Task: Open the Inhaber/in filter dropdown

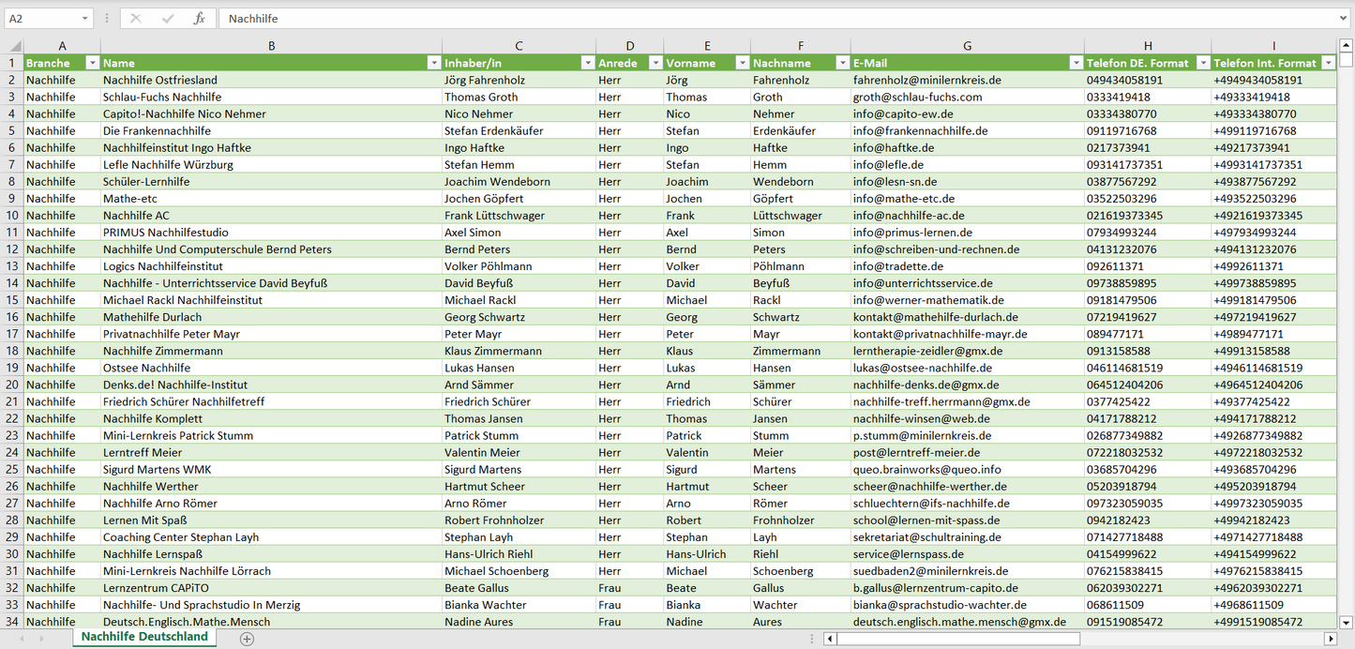Action: (x=587, y=63)
